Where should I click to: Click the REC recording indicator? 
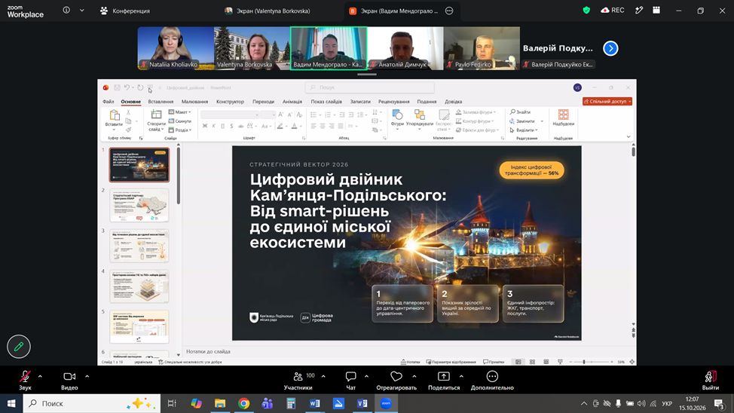click(x=613, y=11)
